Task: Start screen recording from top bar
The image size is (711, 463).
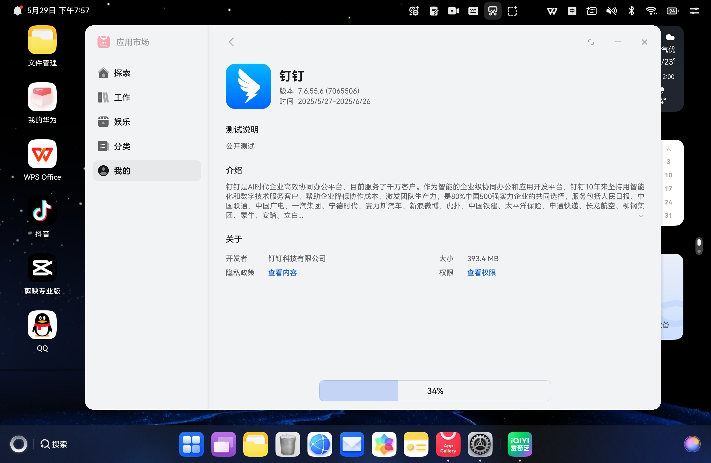Action: click(x=453, y=11)
